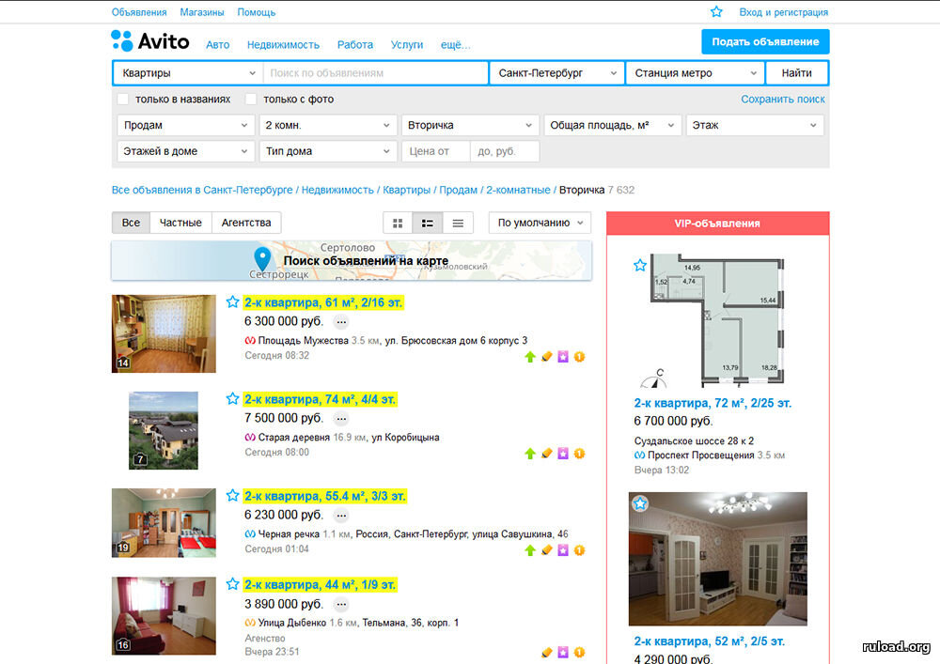
Task: Switch to list-with-photos view
Action: (x=428, y=223)
